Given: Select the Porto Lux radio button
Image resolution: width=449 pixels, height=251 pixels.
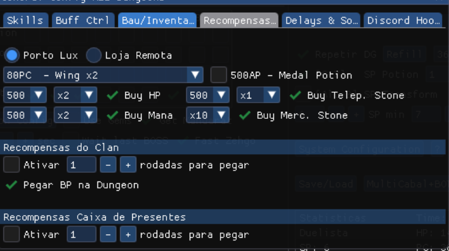Looking at the screenshot, I should coord(12,55).
